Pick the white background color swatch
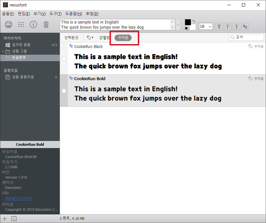The width and height of the screenshot is (266, 223). point(193,27)
